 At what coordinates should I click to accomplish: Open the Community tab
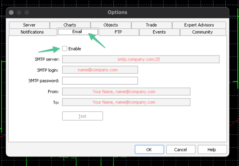(202, 32)
